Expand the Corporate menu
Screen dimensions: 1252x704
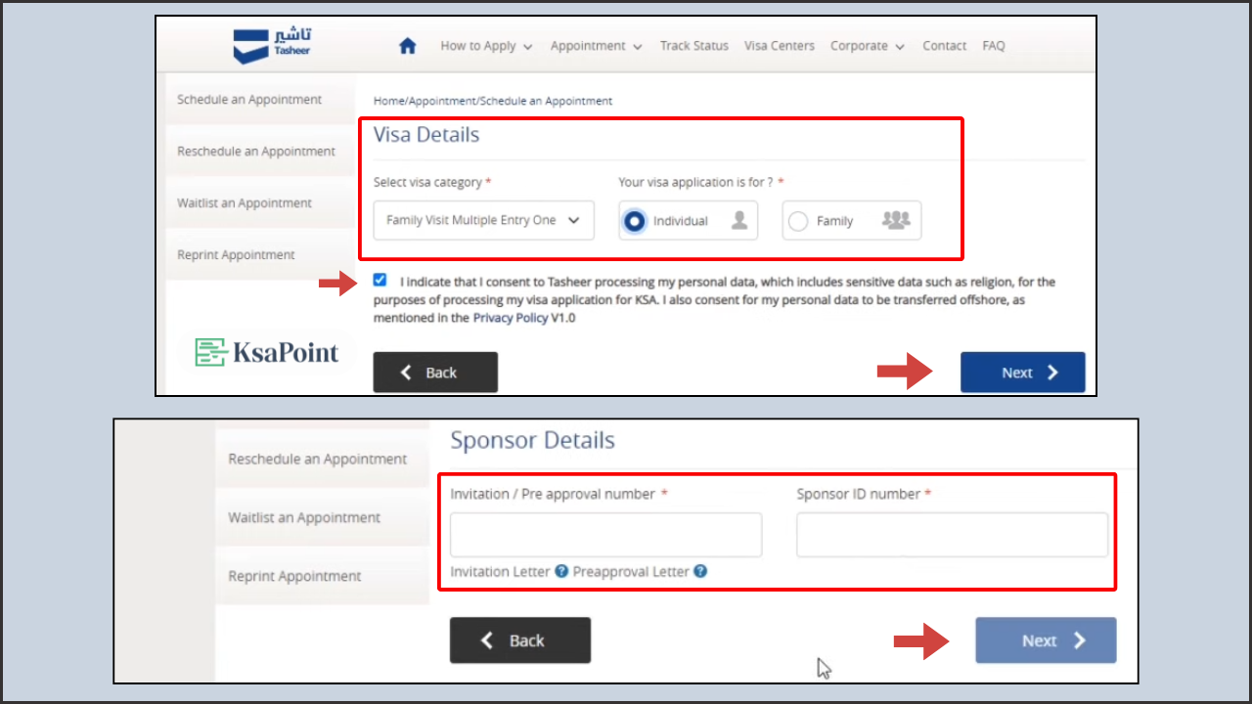[868, 46]
